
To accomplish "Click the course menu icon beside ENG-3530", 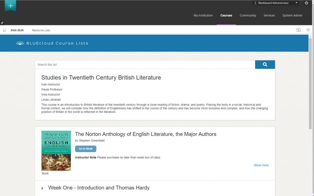I will coord(4,30).
